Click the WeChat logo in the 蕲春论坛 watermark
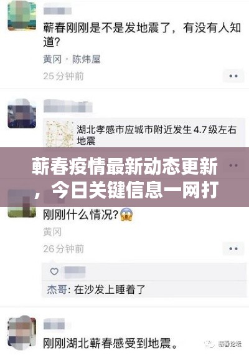This screenshot has width=249, height=355. (x=210, y=344)
